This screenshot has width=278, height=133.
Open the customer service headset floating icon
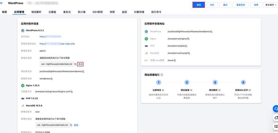pos(276,109)
